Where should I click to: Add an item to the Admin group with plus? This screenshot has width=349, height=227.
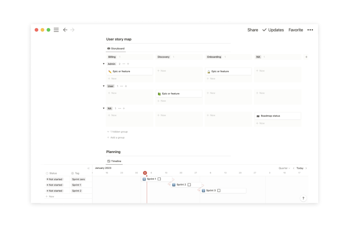(128, 64)
